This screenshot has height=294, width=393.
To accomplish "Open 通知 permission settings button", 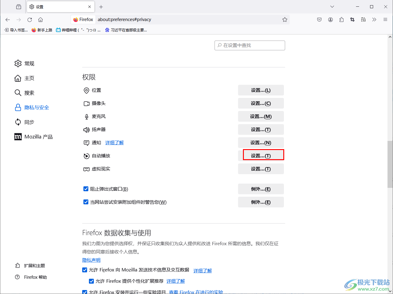I will 261,143.
